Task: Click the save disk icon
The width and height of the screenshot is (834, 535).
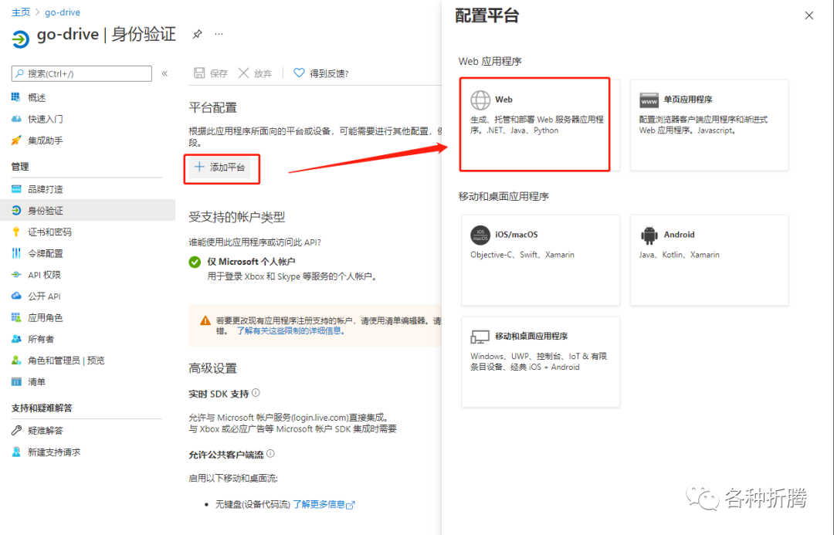Action: click(199, 73)
